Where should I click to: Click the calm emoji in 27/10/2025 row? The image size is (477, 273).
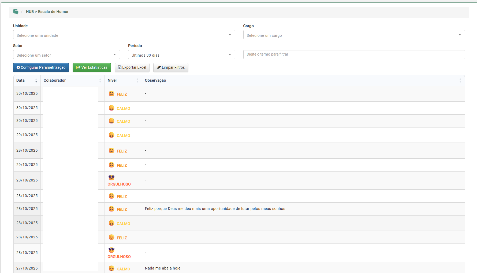tap(111, 268)
